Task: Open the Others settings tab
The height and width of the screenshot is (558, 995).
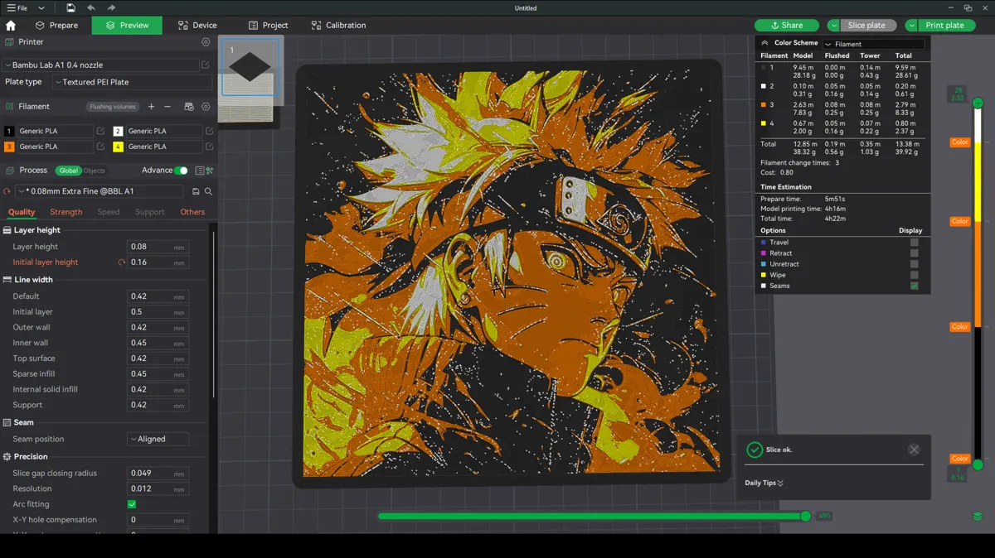Action: pos(192,212)
